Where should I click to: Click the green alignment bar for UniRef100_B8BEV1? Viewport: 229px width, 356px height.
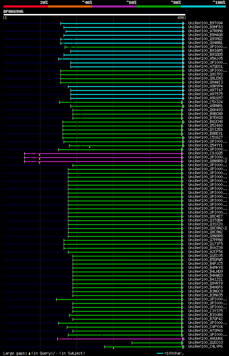click(x=122, y=134)
